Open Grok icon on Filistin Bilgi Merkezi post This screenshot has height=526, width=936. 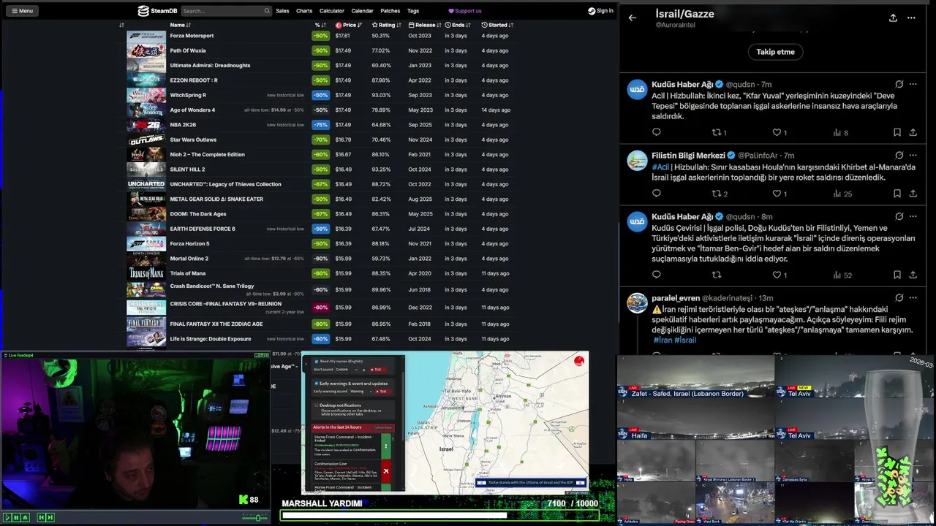tap(899, 156)
